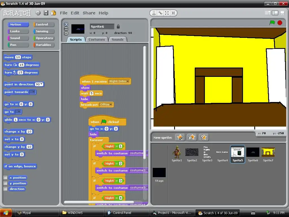
Task: Open the Night Intro message dropdown
Action: (x=119, y=81)
